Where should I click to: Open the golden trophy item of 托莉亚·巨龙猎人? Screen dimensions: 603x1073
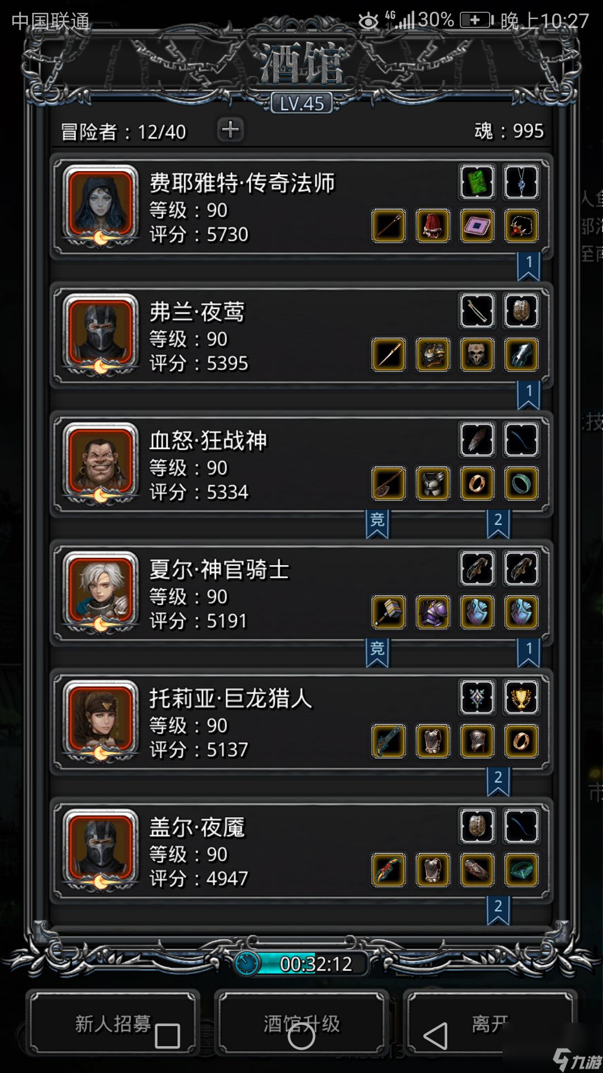tap(521, 697)
